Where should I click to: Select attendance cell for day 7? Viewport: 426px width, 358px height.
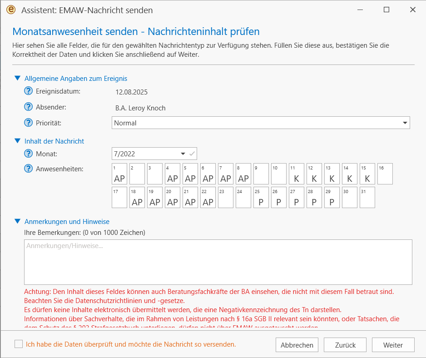click(x=226, y=174)
